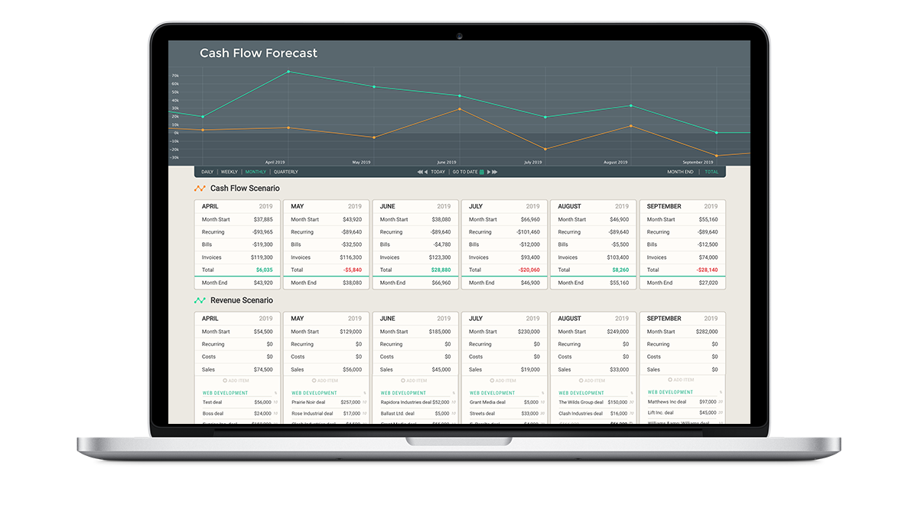The height and width of the screenshot is (511, 918).
Task: Open the Go To Date picker
Action: tap(465, 172)
